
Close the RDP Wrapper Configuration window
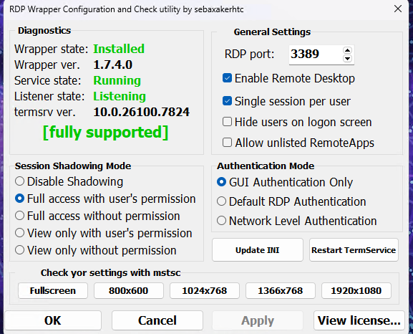pyautogui.click(x=398, y=9)
